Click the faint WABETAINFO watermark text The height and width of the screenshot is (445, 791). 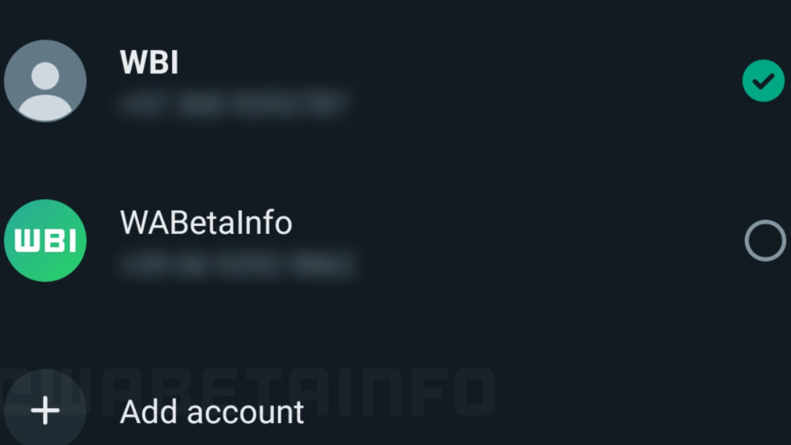click(x=248, y=391)
